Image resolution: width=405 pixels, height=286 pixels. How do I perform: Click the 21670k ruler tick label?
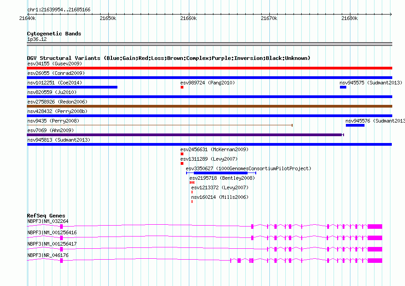click(269, 18)
